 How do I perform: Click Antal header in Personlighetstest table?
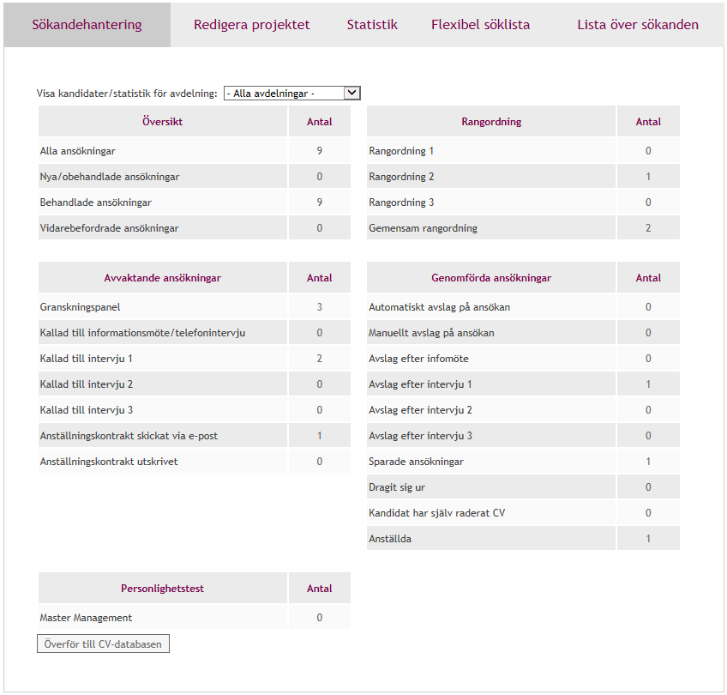pyautogui.click(x=320, y=589)
